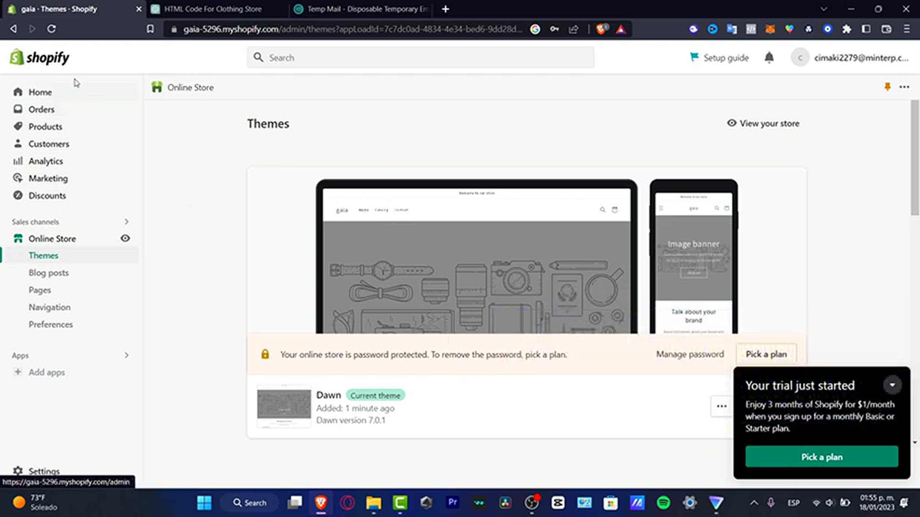
Task: Collapse the trial notification with its arrow
Action: (893, 385)
